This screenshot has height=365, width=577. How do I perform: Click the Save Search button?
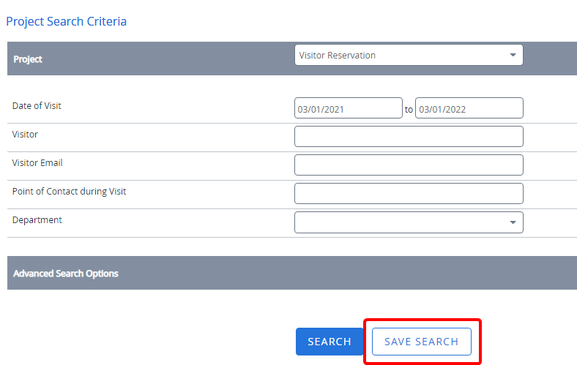pos(422,342)
